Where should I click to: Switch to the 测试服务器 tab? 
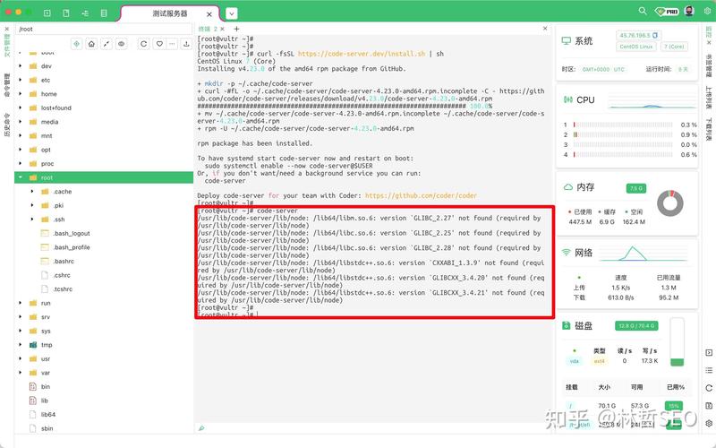pos(169,13)
